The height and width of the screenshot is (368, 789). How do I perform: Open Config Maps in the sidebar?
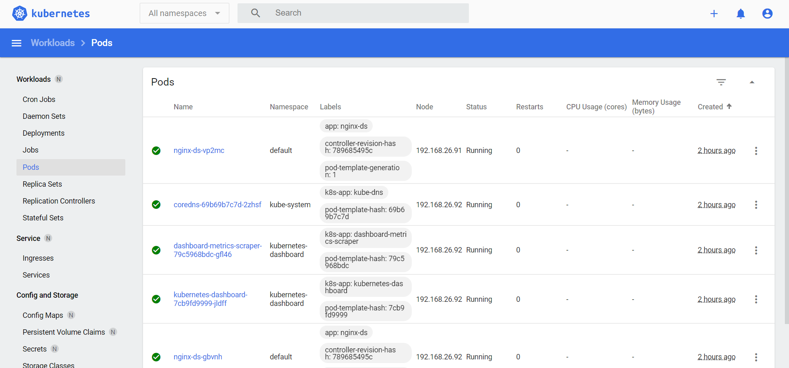tap(43, 315)
